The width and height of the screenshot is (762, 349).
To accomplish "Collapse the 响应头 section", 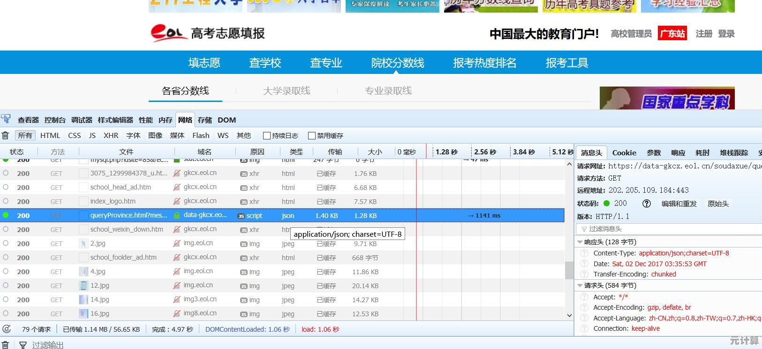I will point(580,242).
